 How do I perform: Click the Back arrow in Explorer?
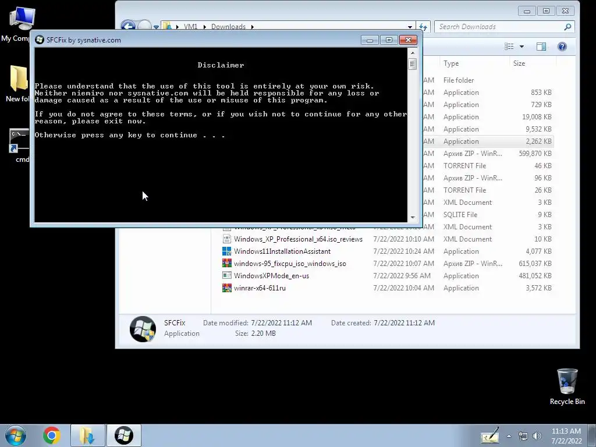point(128,26)
